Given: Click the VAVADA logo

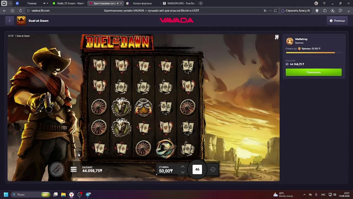Looking at the screenshot, I should (176, 20).
